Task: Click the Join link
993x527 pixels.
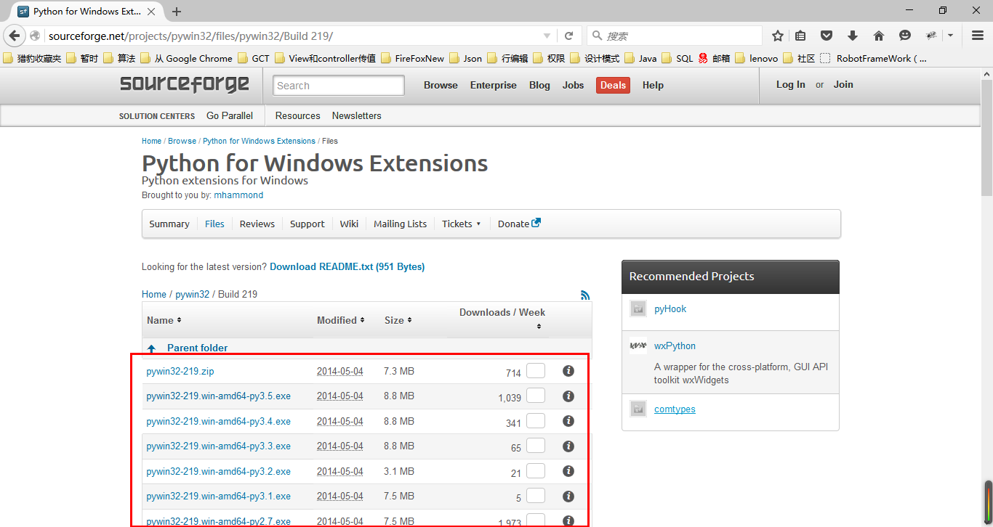Action: tap(843, 84)
